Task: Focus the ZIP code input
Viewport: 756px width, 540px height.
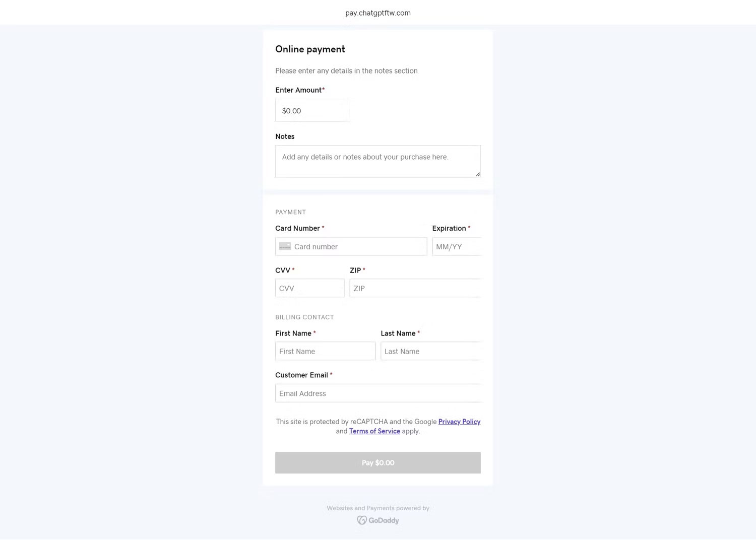Action: 416,288
